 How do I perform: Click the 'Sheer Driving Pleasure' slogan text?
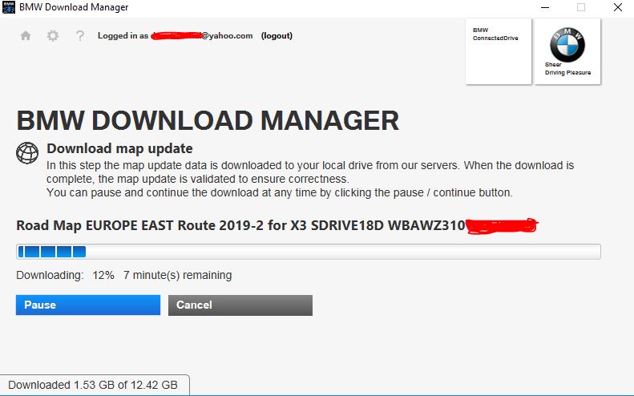pyautogui.click(x=567, y=69)
